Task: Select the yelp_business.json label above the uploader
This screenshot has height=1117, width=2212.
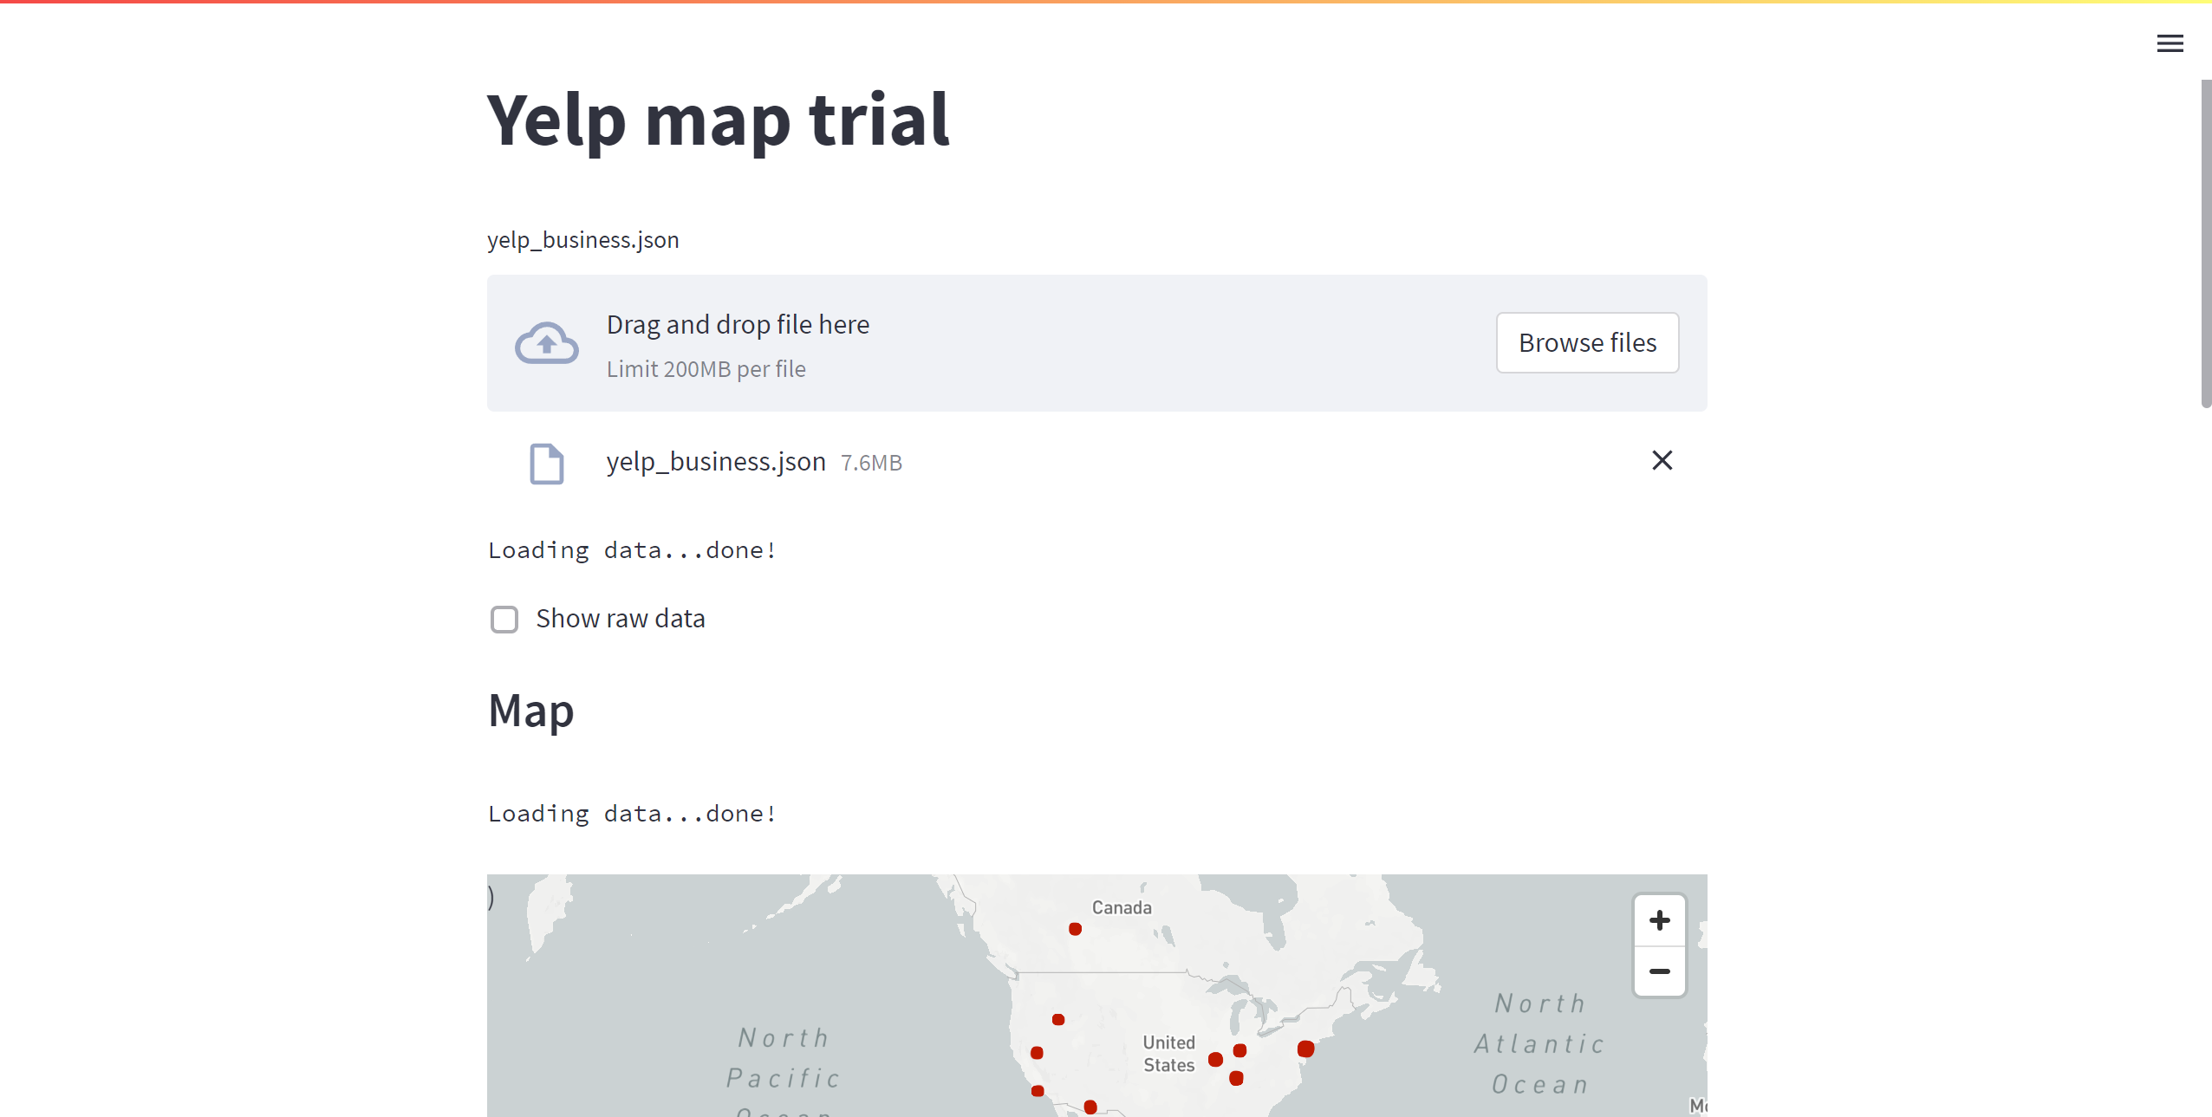Action: click(582, 239)
